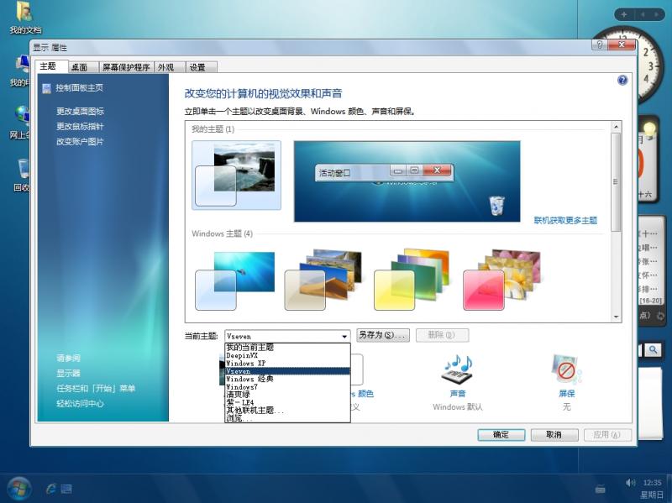Select 紫-LE4 in the theme list

pos(287,402)
